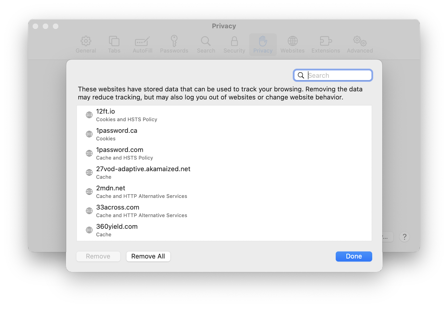Click the help question mark button
The image size is (448, 309).
pos(404,237)
